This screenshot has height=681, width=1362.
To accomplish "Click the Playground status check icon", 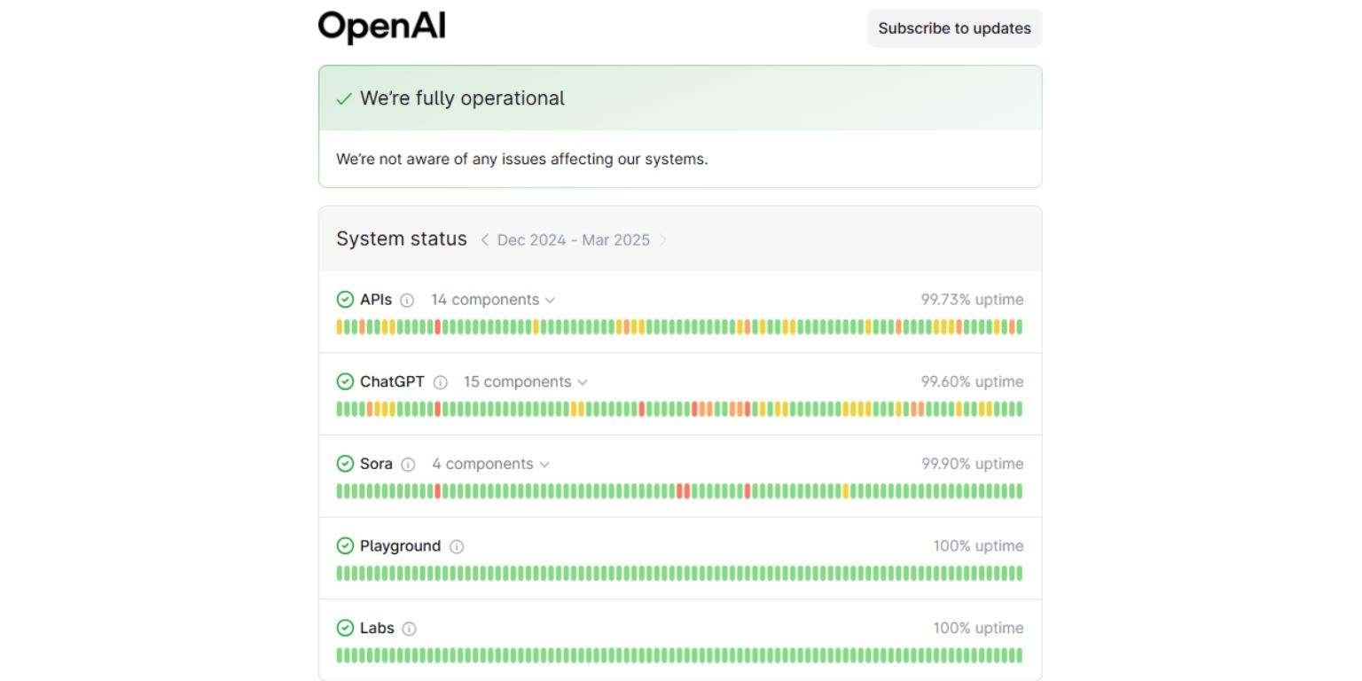I will [345, 546].
